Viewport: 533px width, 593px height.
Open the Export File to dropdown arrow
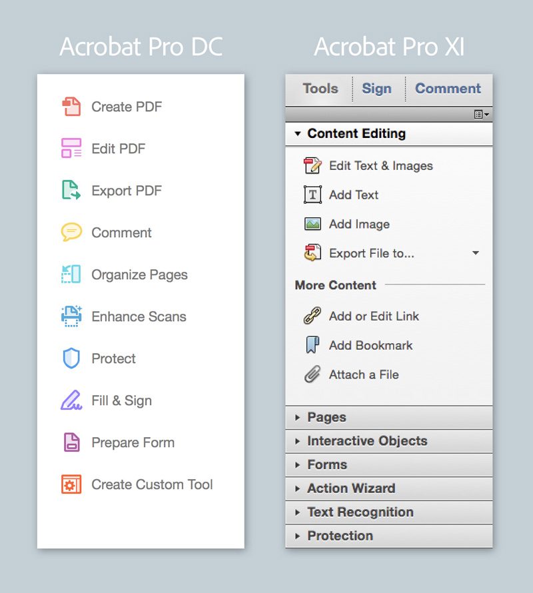click(476, 253)
